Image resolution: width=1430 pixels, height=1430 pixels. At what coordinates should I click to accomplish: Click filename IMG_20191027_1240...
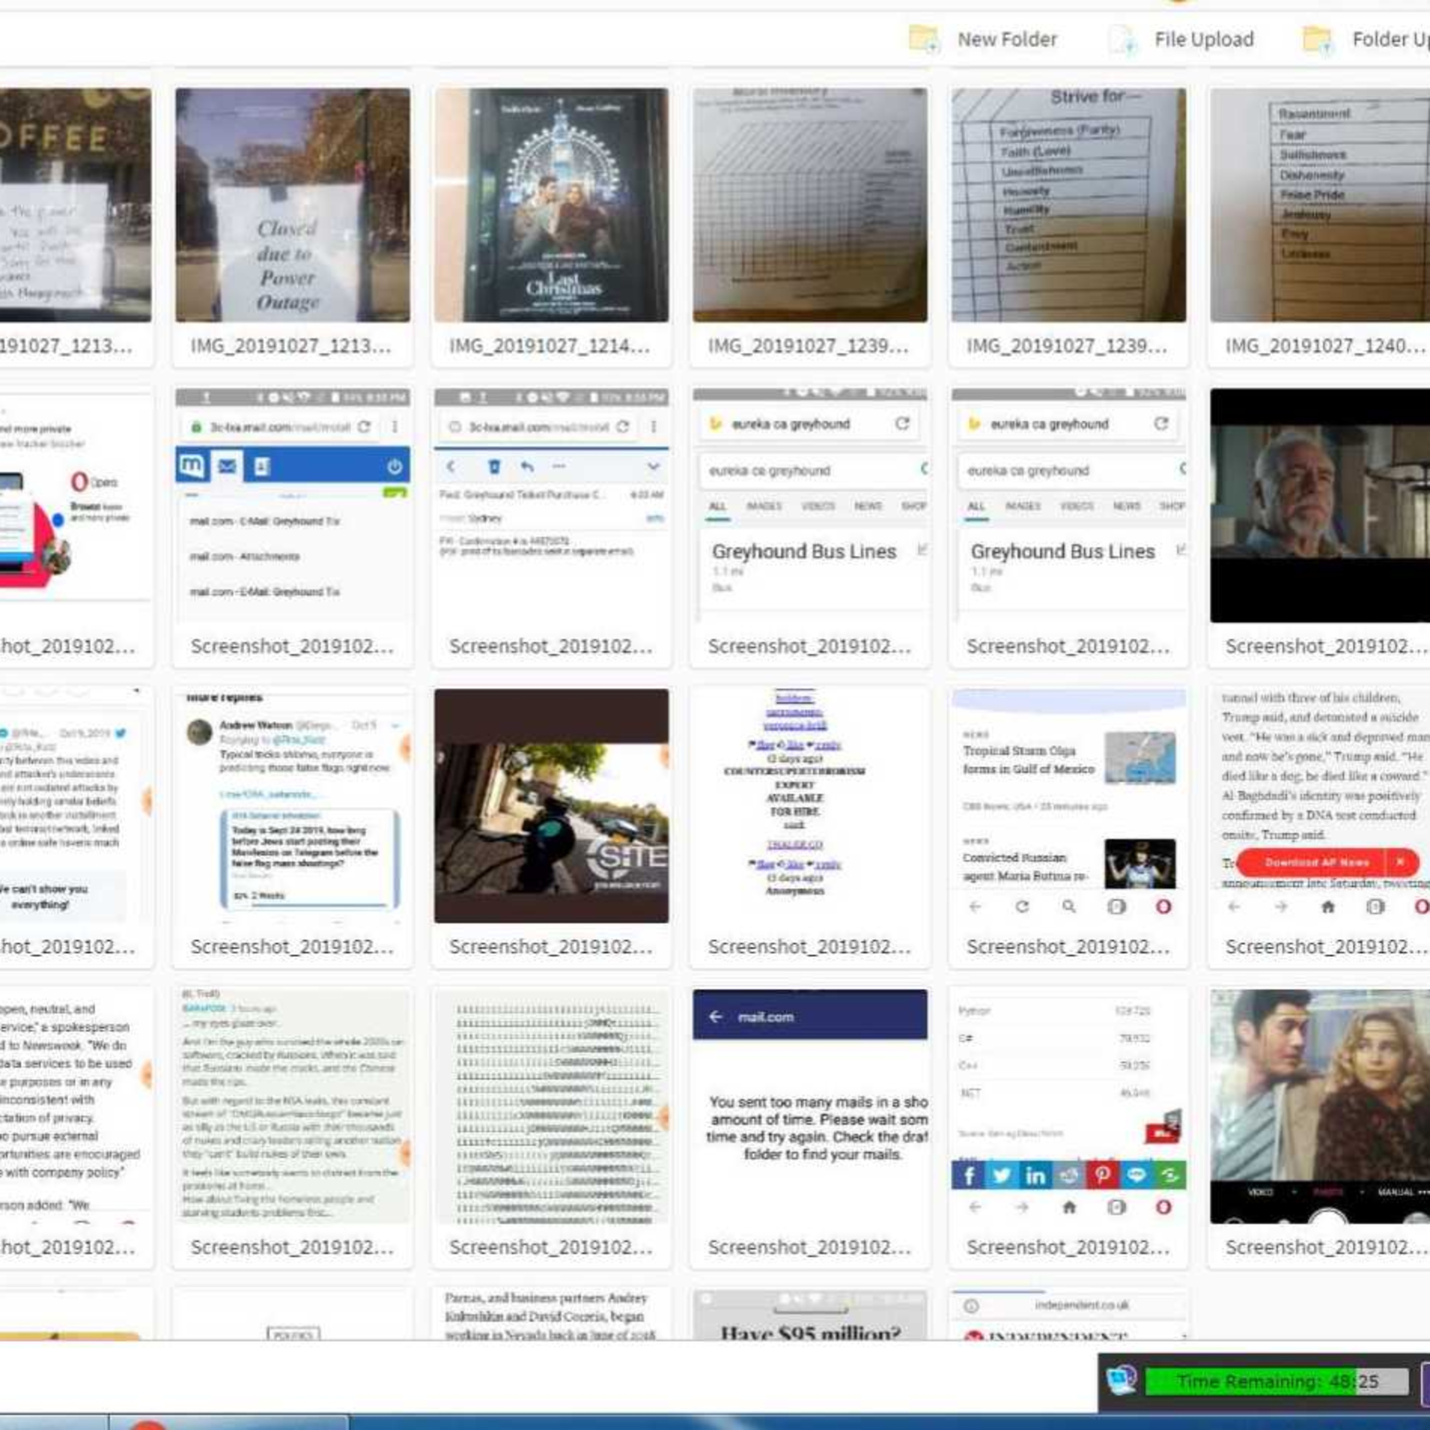click(1326, 347)
